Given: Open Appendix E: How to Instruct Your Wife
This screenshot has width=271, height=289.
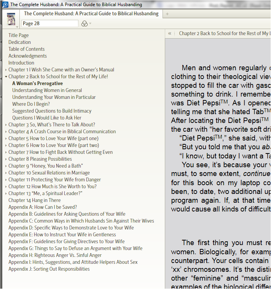Looking at the screenshot, I should (x=62, y=235).
